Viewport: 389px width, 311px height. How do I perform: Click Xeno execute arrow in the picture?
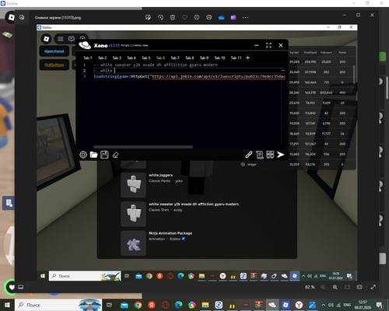coord(281,155)
